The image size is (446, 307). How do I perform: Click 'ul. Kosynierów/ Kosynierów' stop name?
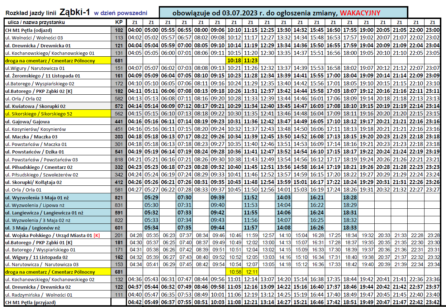click(35, 129)
